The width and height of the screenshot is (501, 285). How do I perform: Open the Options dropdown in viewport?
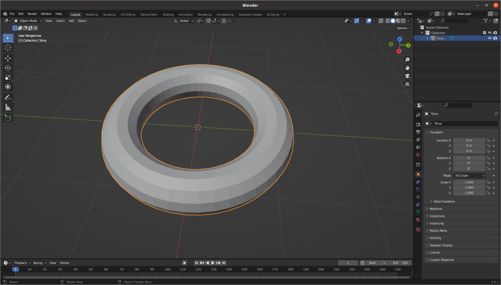(404, 28)
